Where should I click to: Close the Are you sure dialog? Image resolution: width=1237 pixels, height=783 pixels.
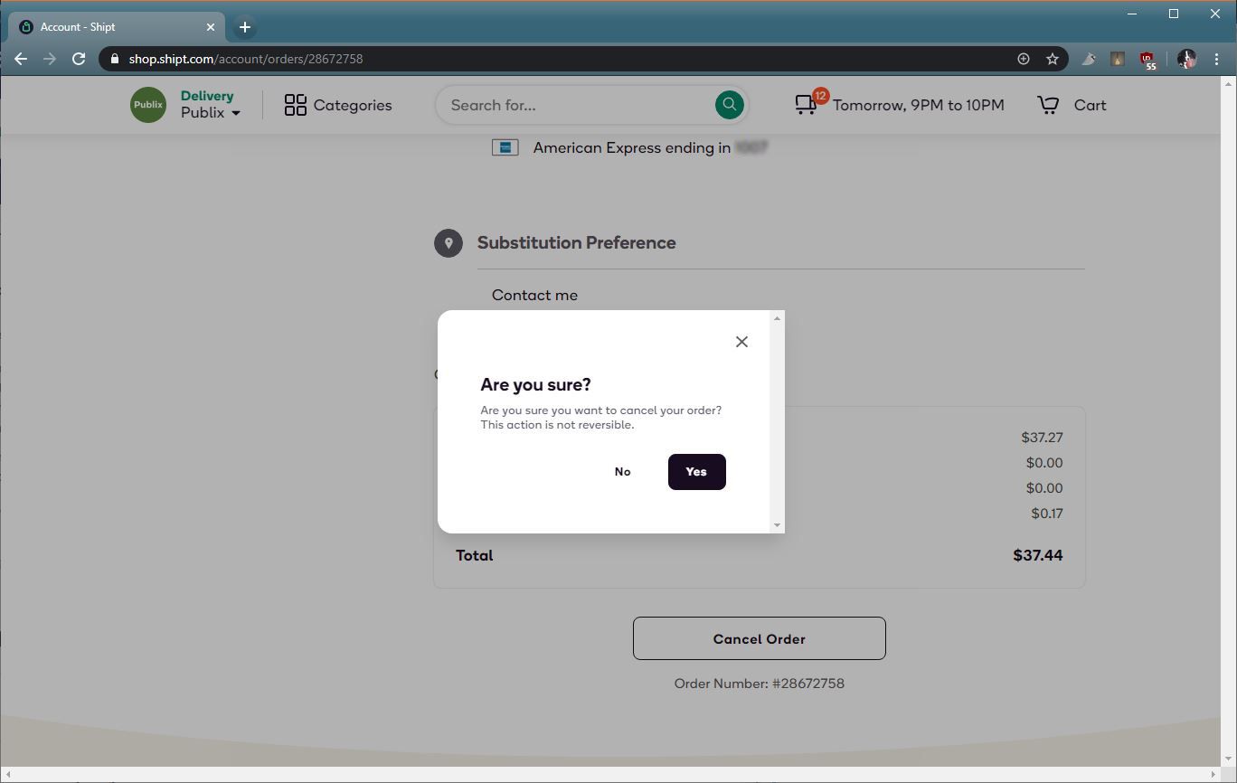pos(741,342)
